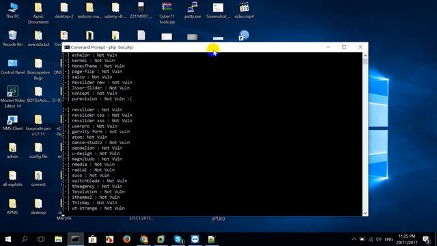Open the Windows Start menu
Image resolution: width=437 pixels, height=246 pixels.
pos(8,239)
